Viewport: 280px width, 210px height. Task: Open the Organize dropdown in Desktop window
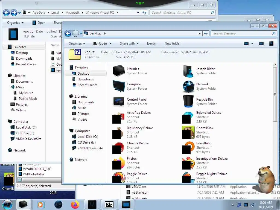point(77,43)
